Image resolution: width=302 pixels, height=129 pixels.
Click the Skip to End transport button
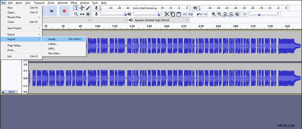[52, 11]
